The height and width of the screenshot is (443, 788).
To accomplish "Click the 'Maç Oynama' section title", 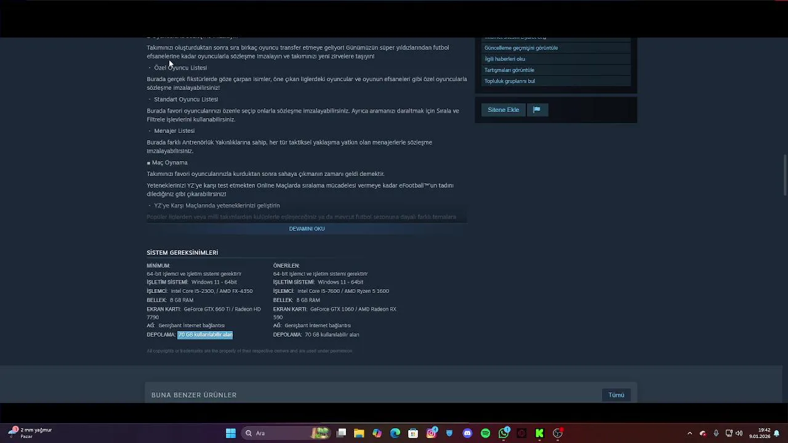I will [170, 162].
